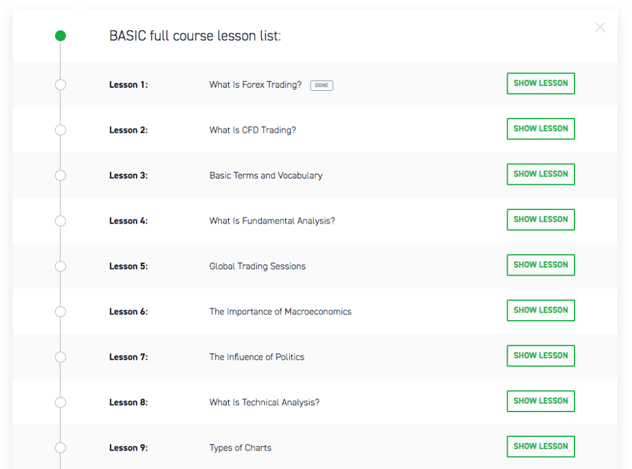Screen dimensions: 632x469
Task: Click Lesson 3 timeline circle marker
Action: [60, 175]
